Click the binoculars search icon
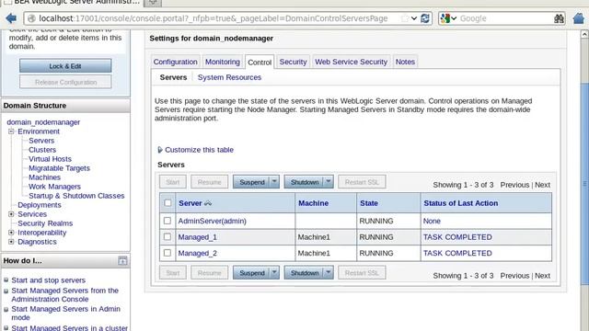The image size is (589, 331). [x=559, y=18]
